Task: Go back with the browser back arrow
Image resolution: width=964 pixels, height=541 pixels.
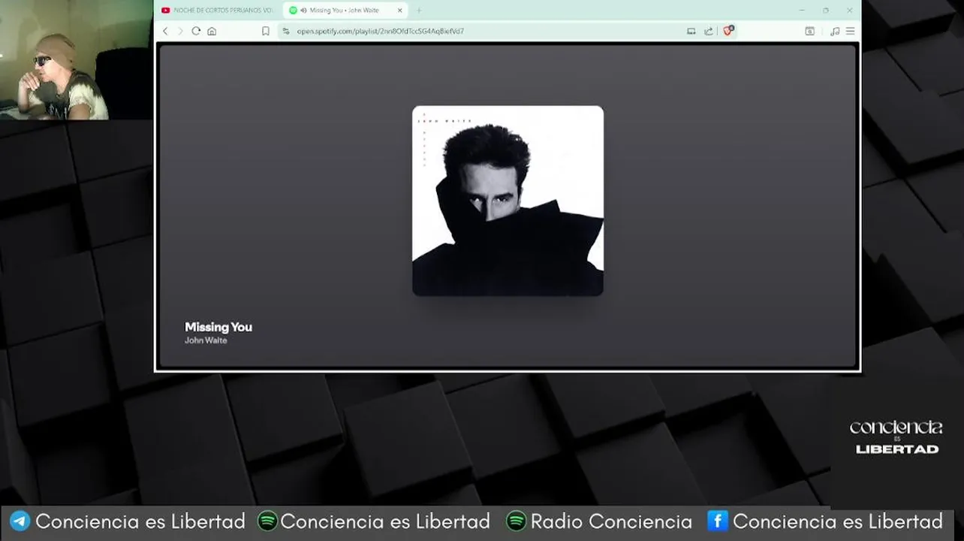Action: [166, 31]
